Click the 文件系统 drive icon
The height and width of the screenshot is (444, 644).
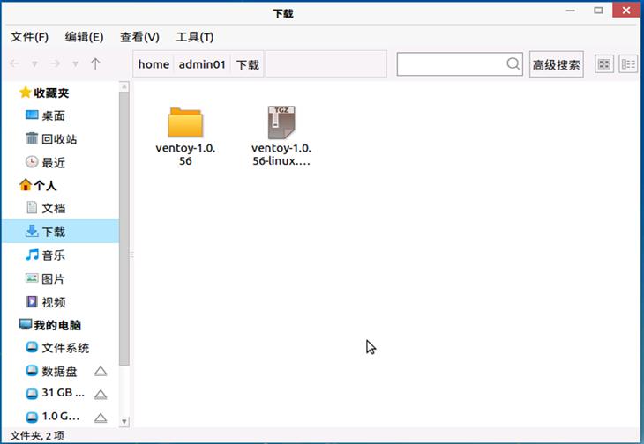[x=32, y=347]
